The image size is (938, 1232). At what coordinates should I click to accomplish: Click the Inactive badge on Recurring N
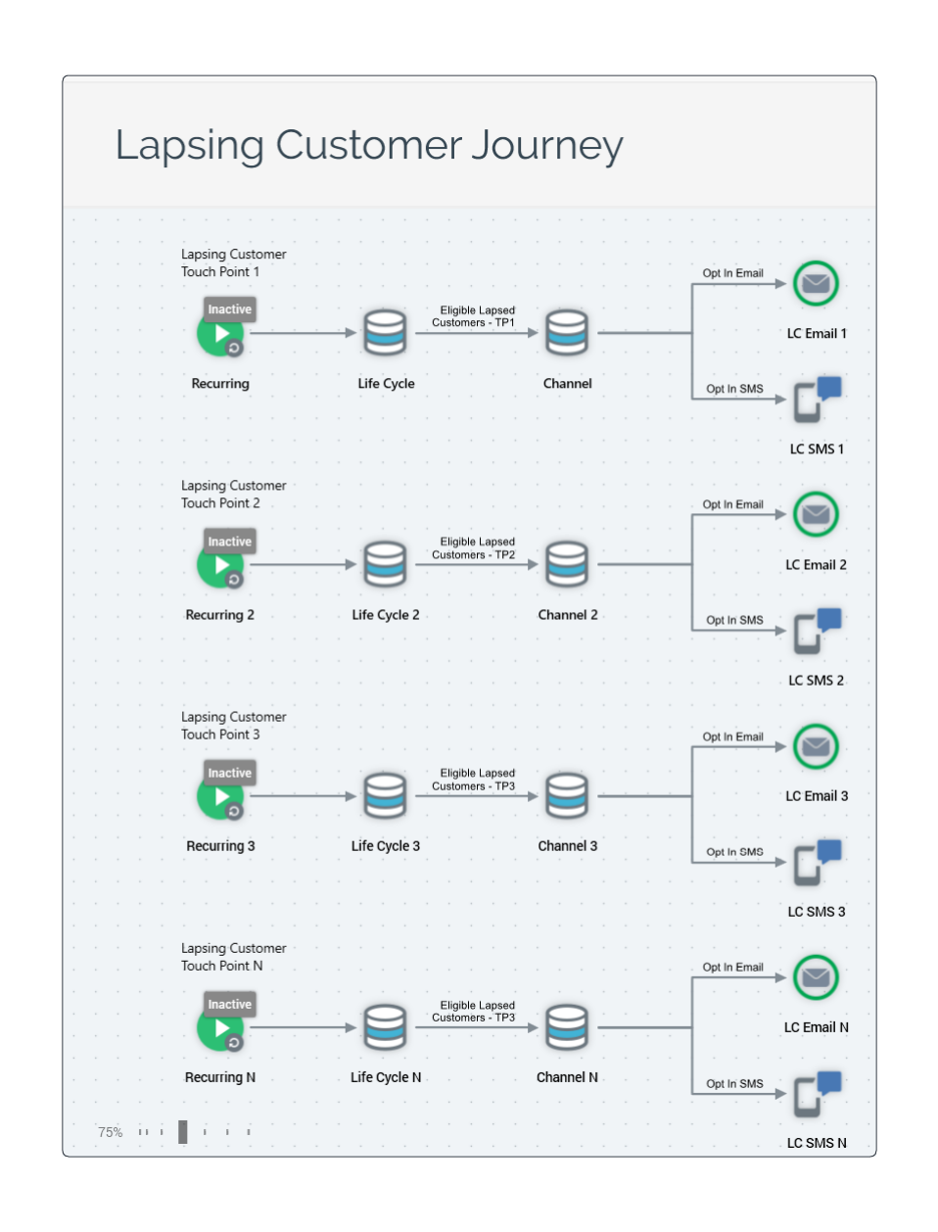230,1005
